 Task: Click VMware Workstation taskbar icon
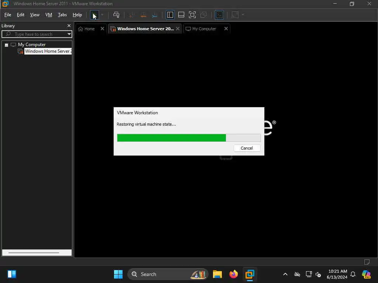250,274
